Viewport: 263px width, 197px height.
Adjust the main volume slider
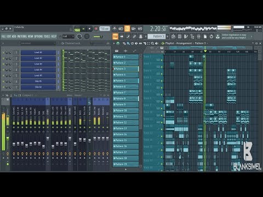coord(98,37)
